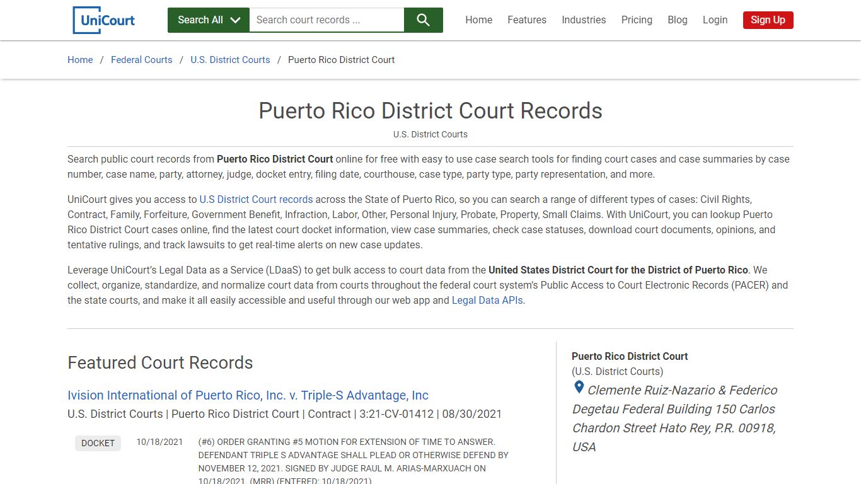The width and height of the screenshot is (861, 484).
Task: Click the docket entry #6 order text
Action: click(x=354, y=461)
